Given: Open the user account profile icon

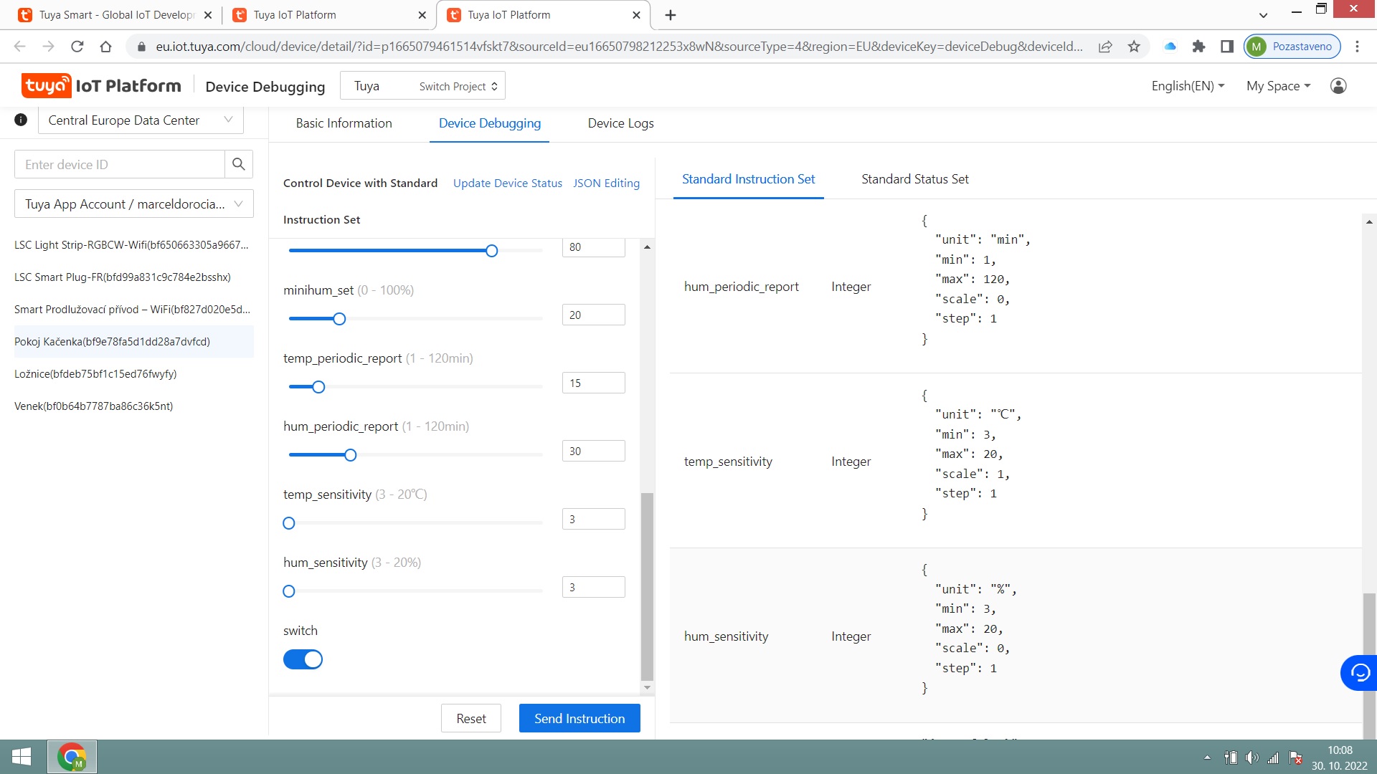Looking at the screenshot, I should click(x=1338, y=86).
